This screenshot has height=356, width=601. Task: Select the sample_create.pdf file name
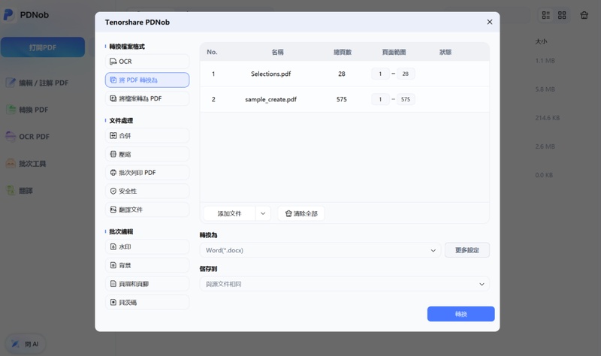click(270, 99)
